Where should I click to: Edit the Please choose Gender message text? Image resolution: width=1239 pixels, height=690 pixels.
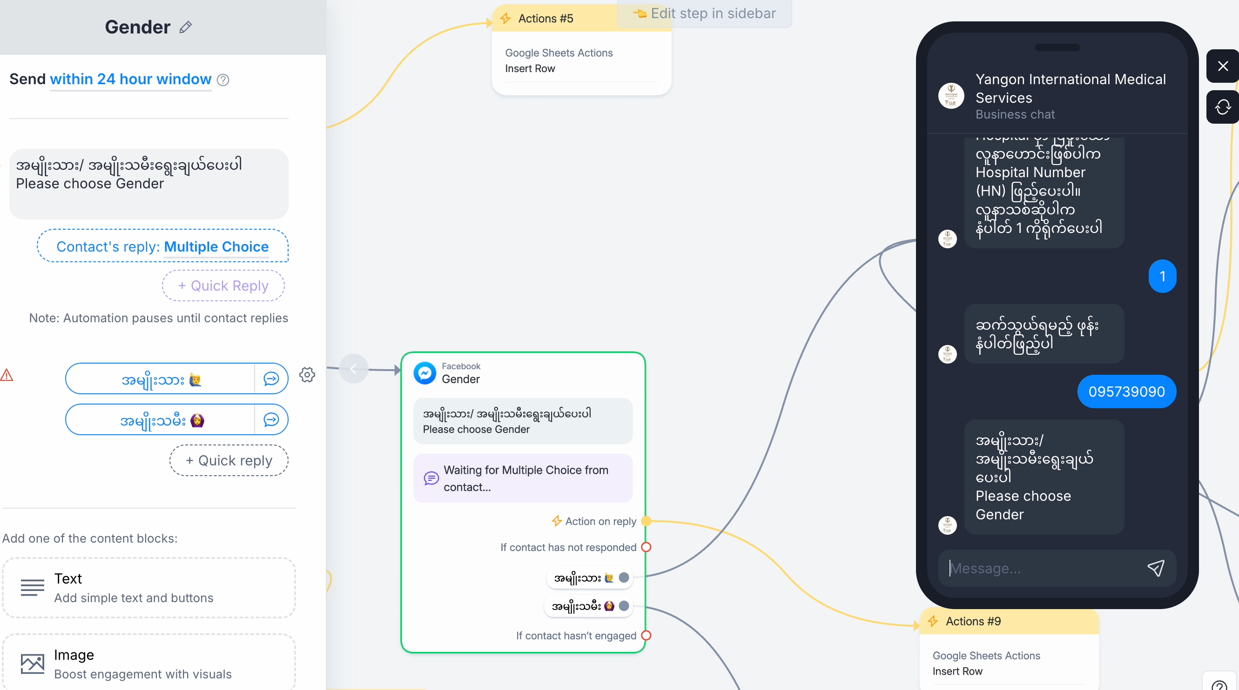click(148, 184)
